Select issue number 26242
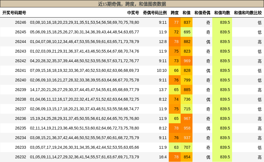 tap(21, 61)
